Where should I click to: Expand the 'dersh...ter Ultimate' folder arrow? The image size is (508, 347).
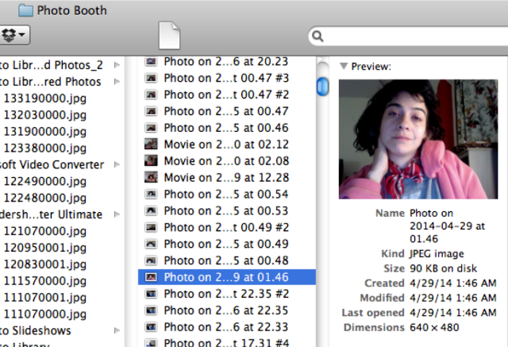click(117, 214)
